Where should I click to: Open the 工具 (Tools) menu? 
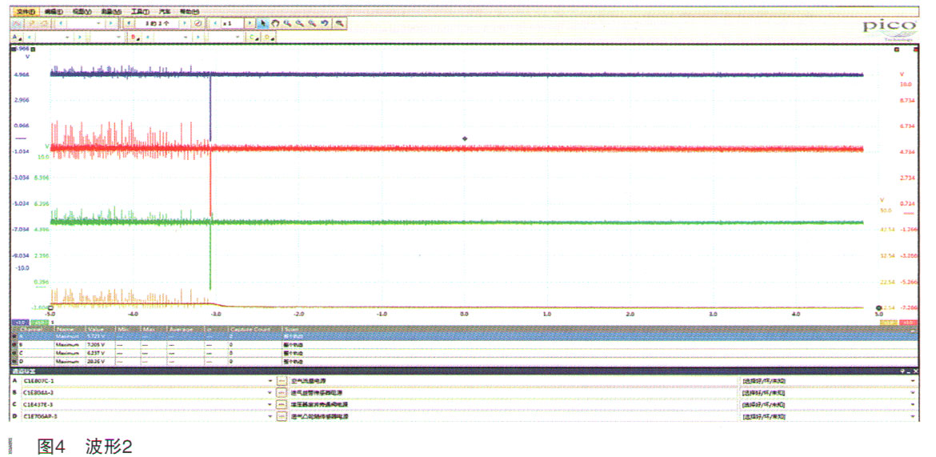coord(140,11)
